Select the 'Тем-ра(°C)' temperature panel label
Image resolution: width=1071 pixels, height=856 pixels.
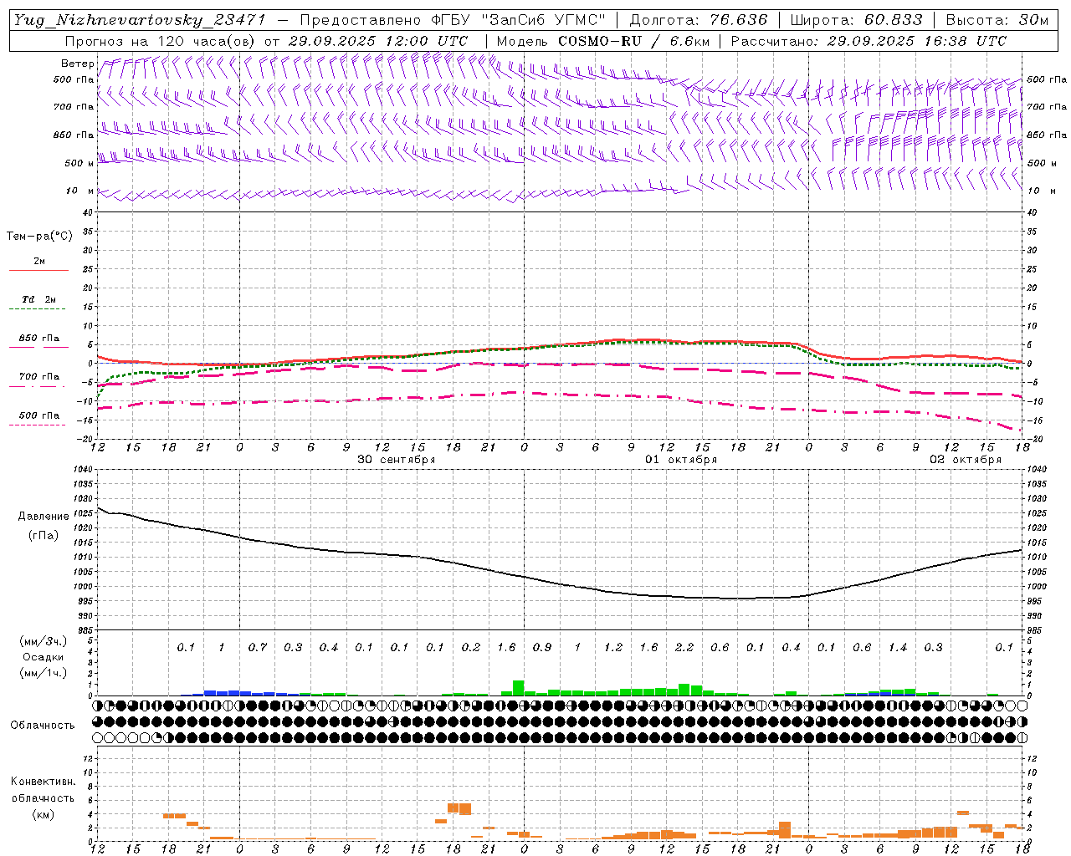pos(39,237)
